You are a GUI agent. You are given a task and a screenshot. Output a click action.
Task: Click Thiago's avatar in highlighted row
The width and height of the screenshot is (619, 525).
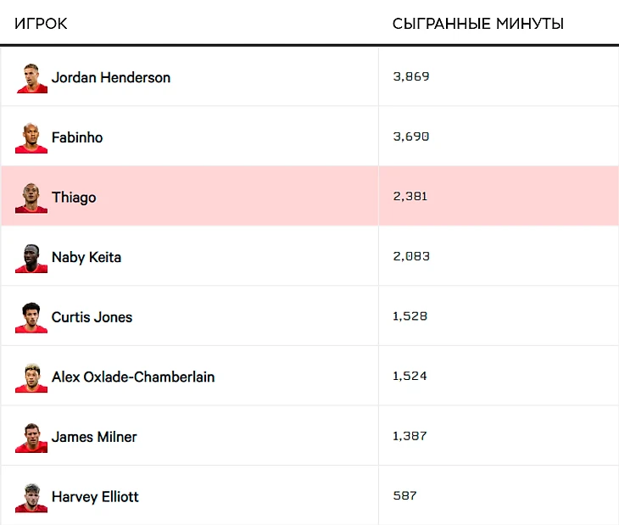(x=31, y=197)
